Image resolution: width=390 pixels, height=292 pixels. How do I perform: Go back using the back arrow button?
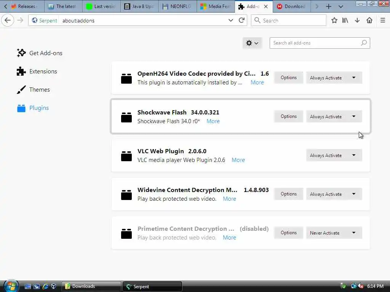8,21
